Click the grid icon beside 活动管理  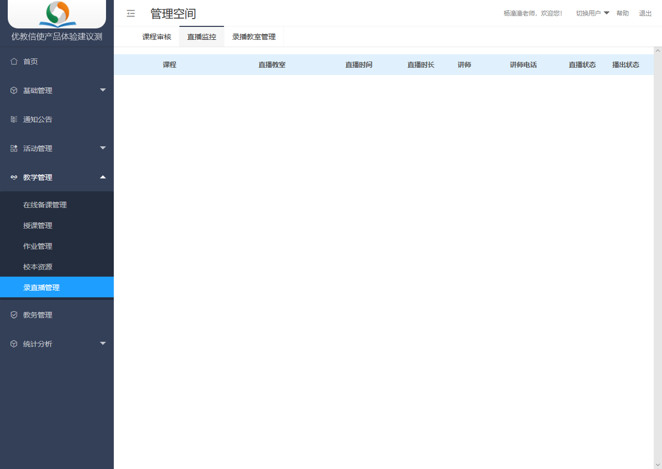[x=14, y=148]
